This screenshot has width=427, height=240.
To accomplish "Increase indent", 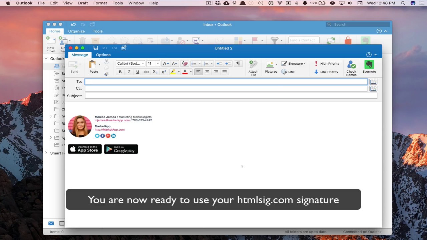I will pyautogui.click(x=228, y=63).
